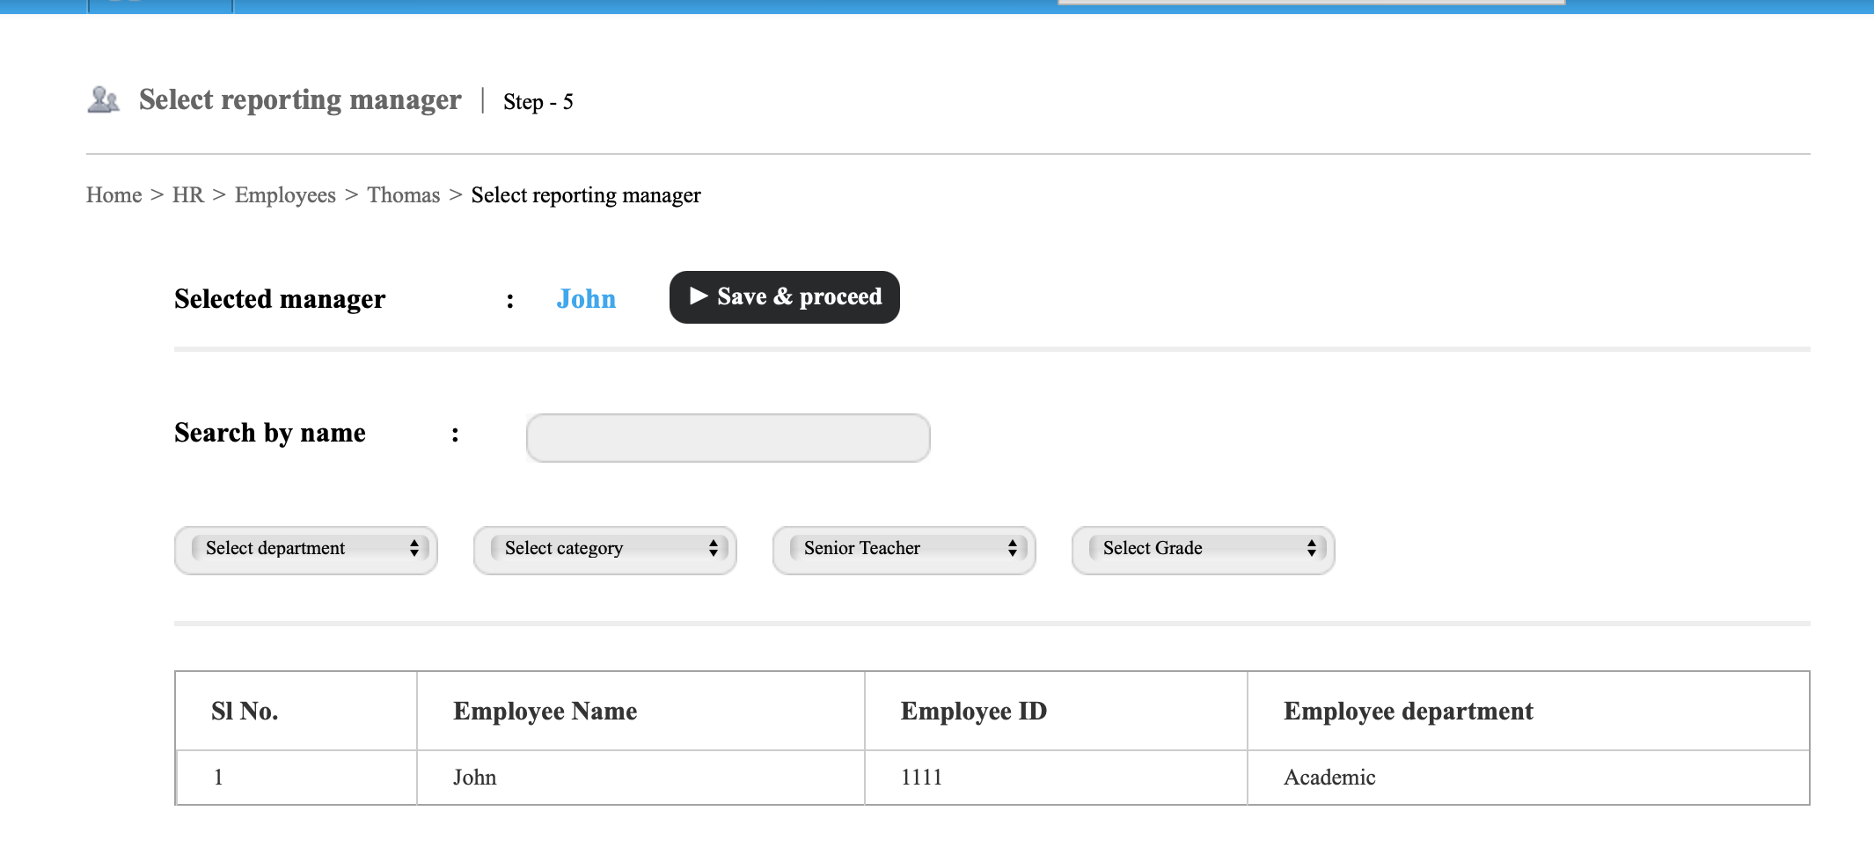Screen dimensions: 1874x862
Task: Open the Thomas breadcrumb link
Action: click(403, 195)
